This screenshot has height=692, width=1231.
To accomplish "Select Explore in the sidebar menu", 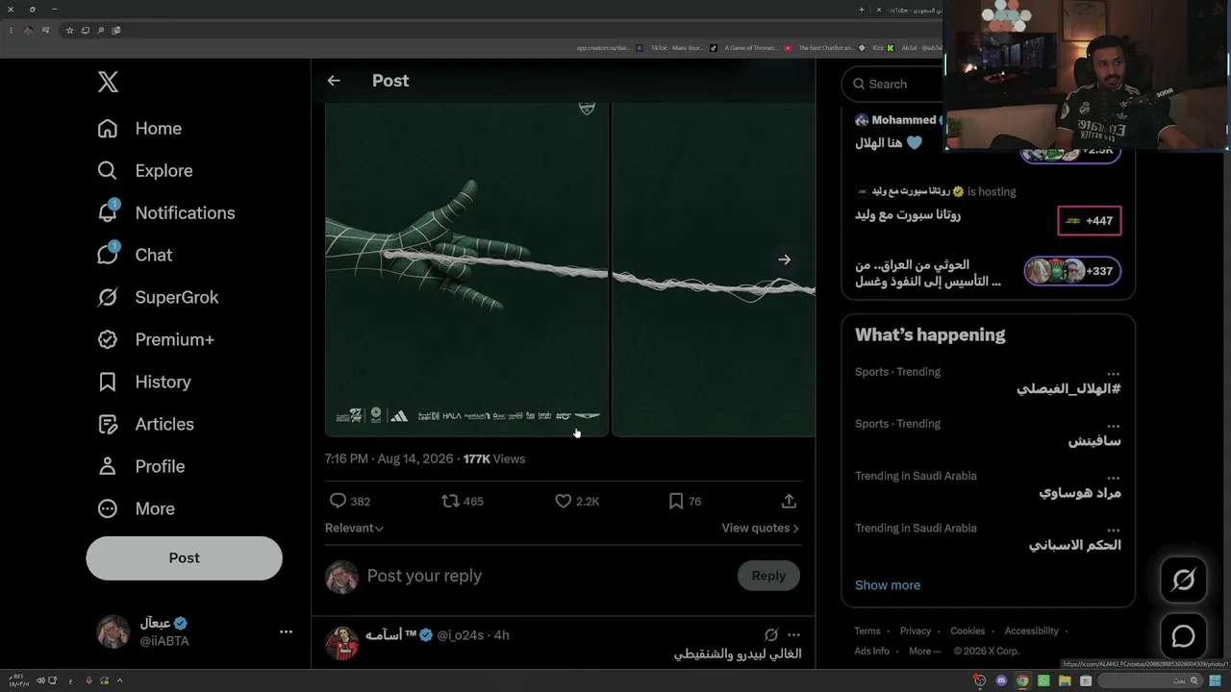I will point(164,171).
